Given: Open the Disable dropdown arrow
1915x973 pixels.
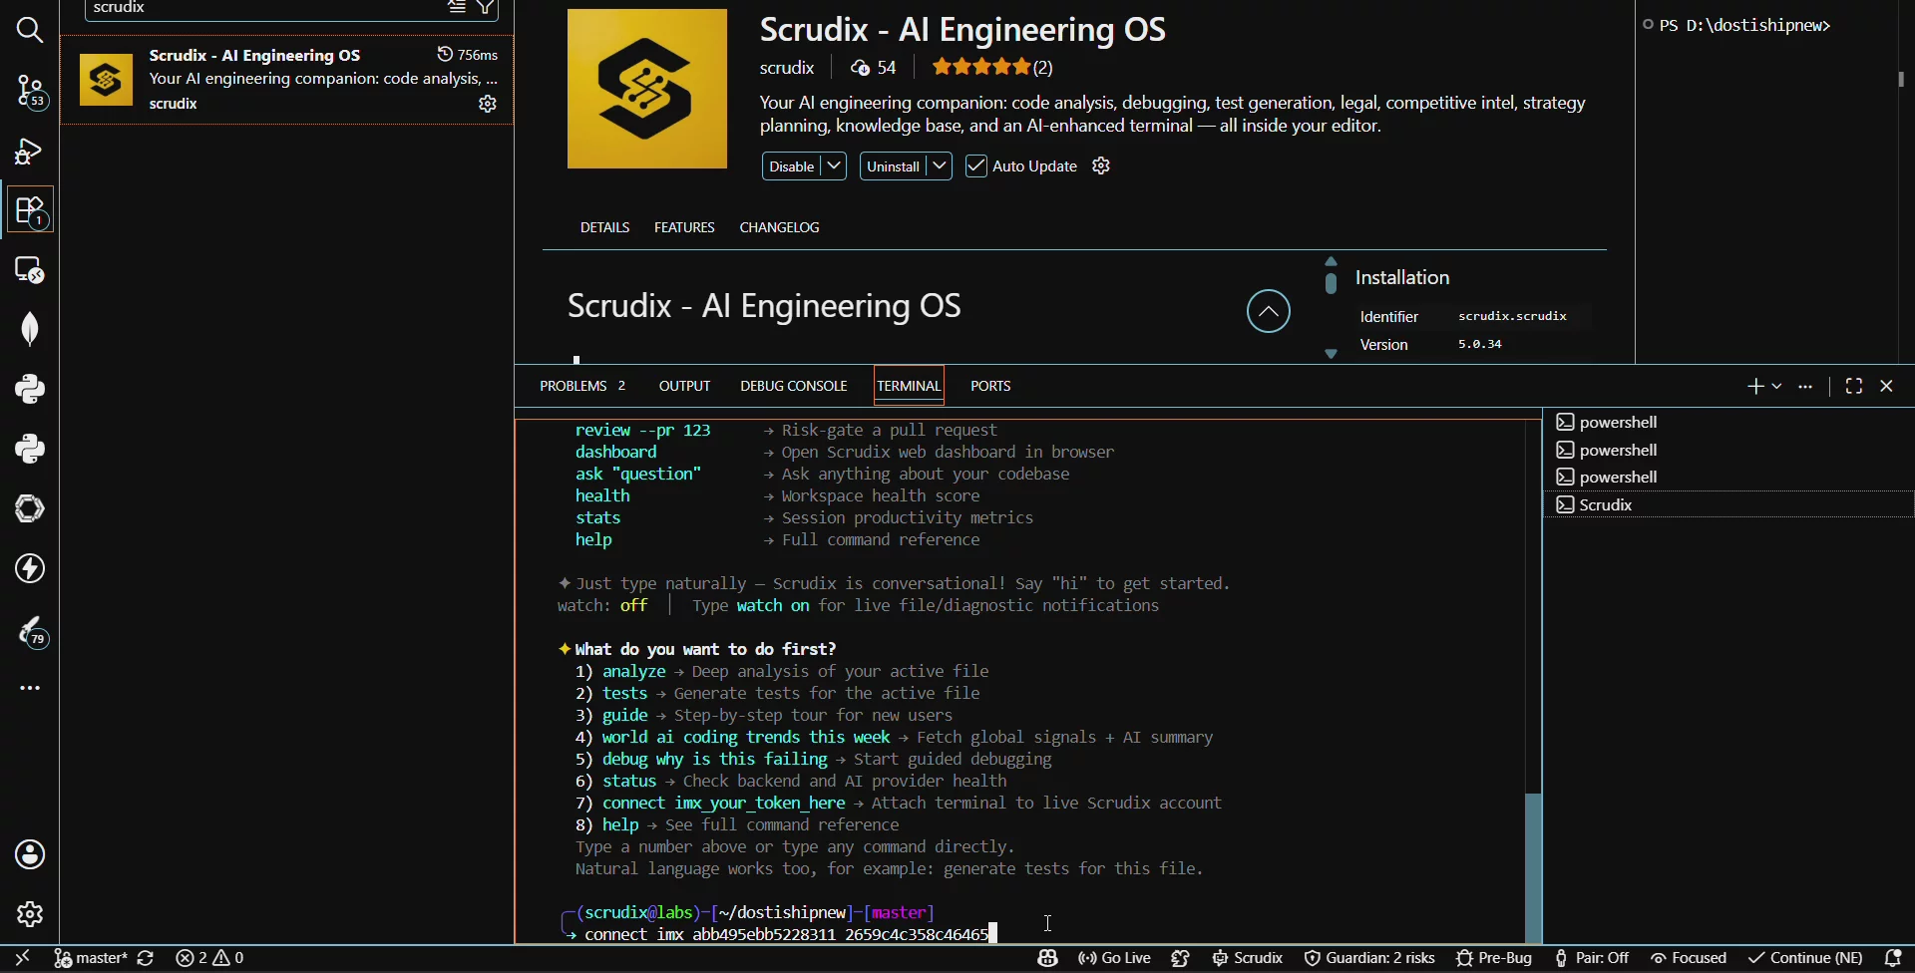Looking at the screenshot, I should pyautogui.click(x=834, y=166).
